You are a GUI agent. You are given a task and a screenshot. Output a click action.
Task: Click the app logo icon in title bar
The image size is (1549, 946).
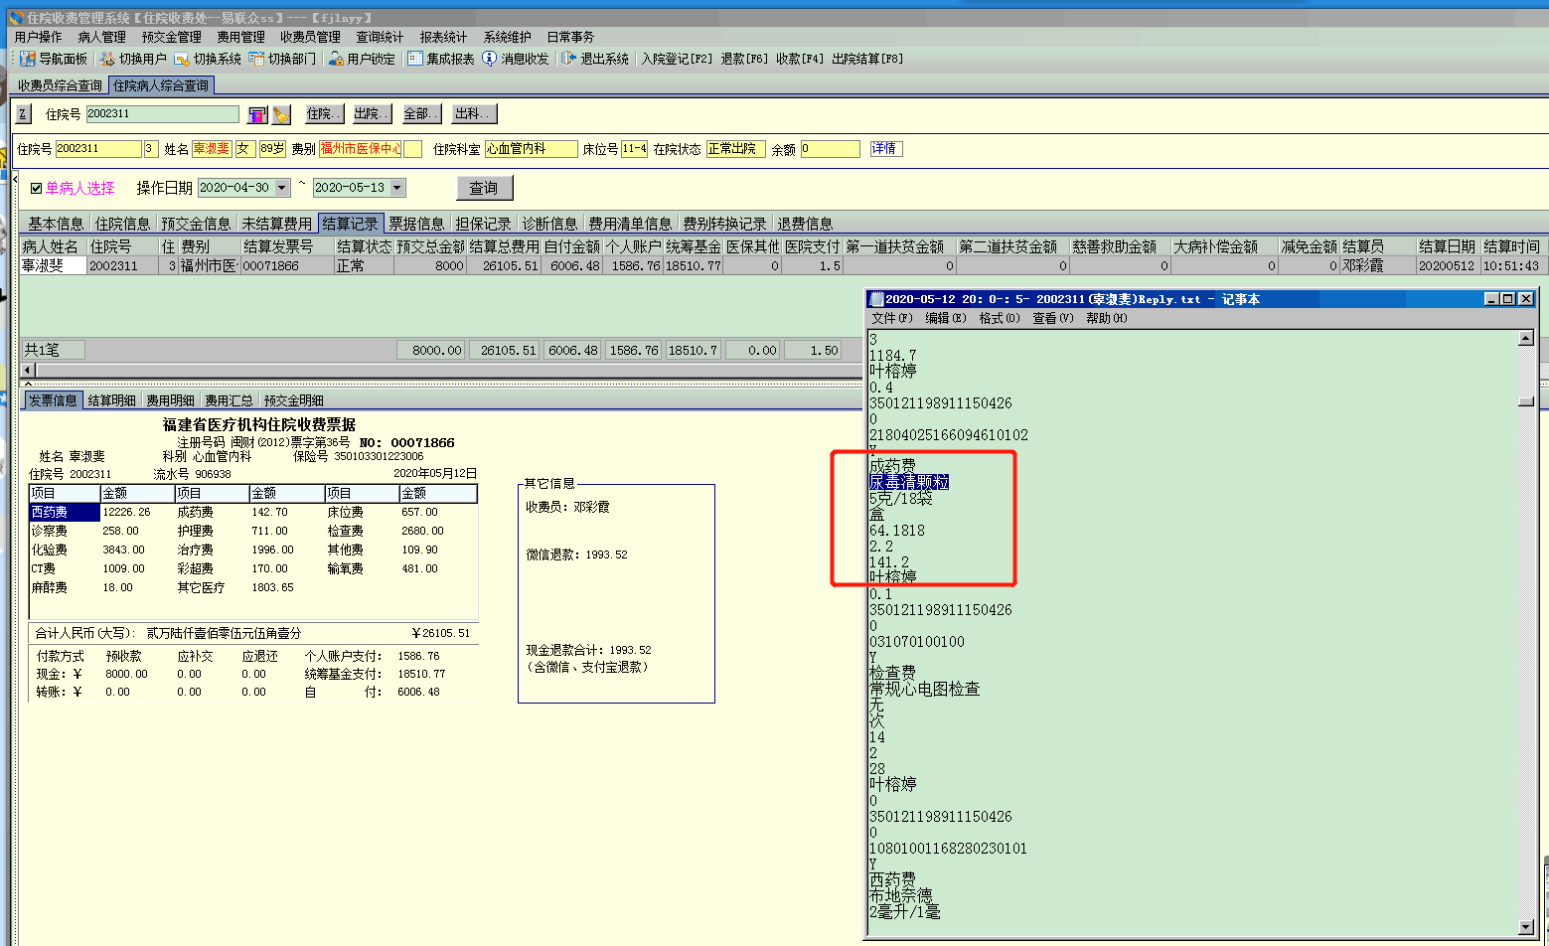click(x=16, y=18)
